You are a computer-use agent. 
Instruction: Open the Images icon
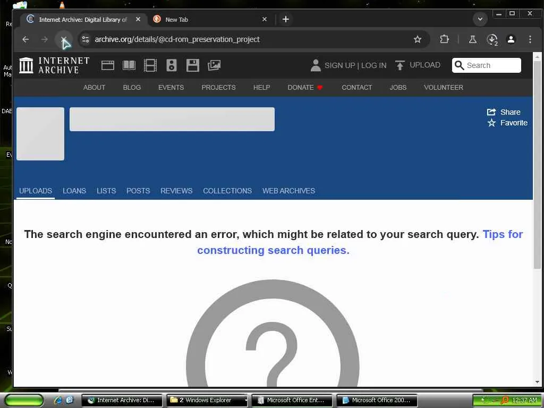[214, 65]
